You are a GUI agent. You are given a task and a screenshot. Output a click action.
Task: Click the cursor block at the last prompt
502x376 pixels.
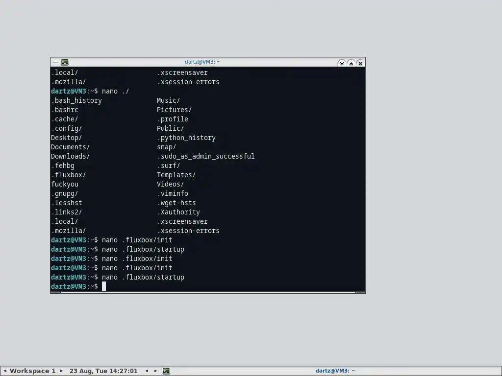[x=104, y=286]
